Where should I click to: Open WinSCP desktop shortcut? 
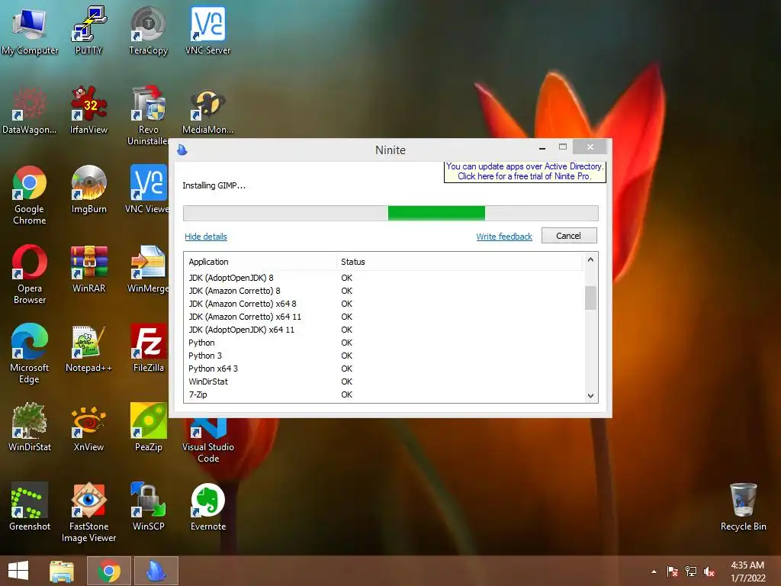(148, 507)
